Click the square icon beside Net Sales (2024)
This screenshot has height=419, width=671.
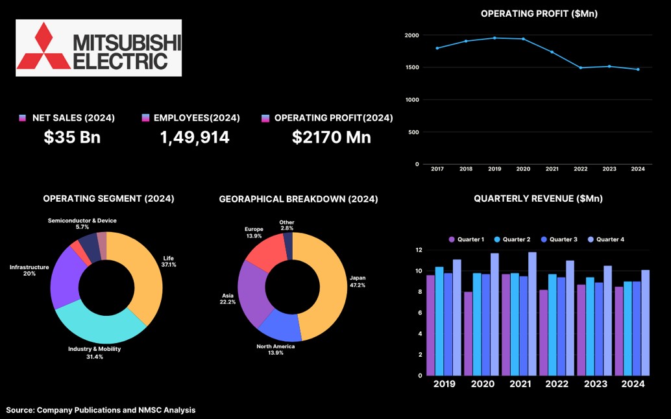(23, 118)
